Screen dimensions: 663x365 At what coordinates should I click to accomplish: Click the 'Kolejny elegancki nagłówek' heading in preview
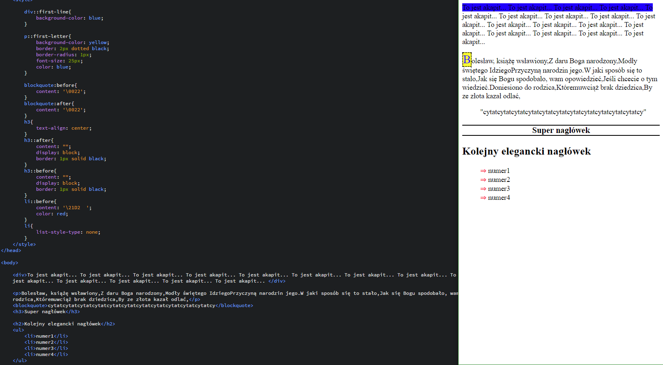[x=526, y=151]
